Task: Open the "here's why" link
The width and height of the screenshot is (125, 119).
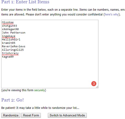Action: click(111, 15)
